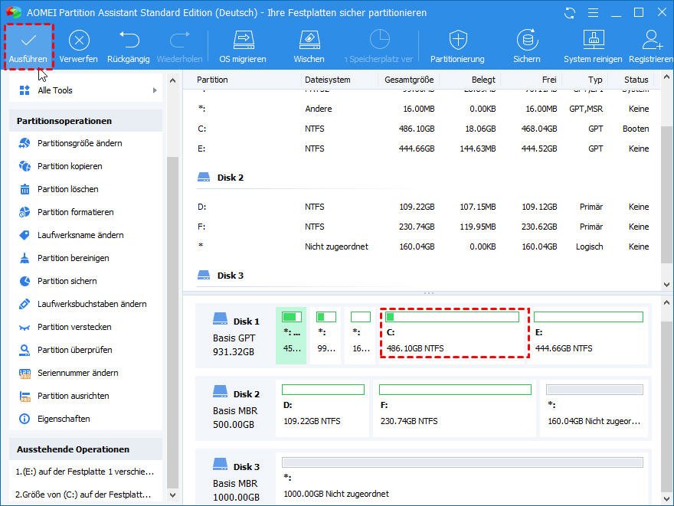Image resolution: width=674 pixels, height=506 pixels.
Task: Start System reinigen cleaner
Action: pos(593,47)
